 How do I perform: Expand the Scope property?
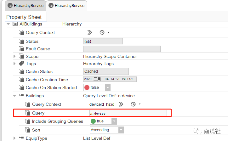(14, 56)
